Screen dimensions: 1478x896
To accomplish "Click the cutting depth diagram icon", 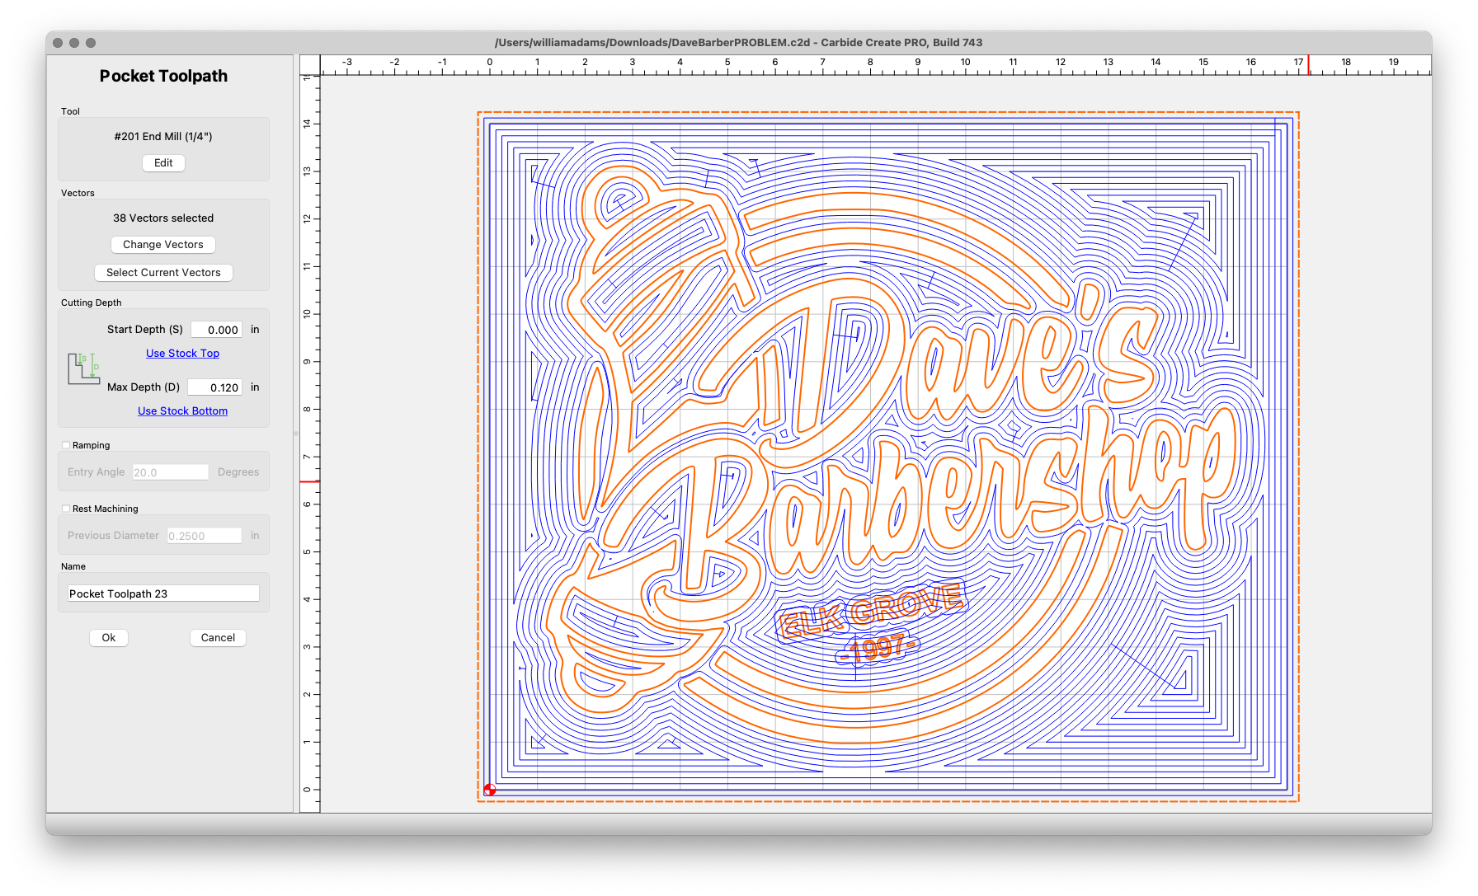I will coord(83,368).
